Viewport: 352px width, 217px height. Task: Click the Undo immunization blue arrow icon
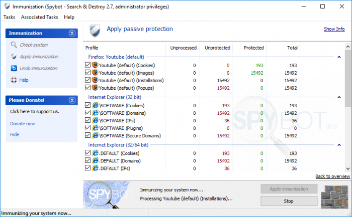(14, 68)
